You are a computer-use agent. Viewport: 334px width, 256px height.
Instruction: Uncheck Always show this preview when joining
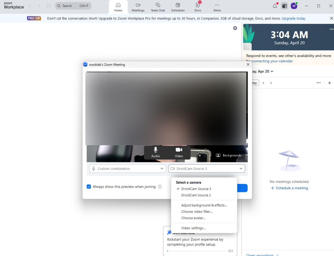point(89,187)
